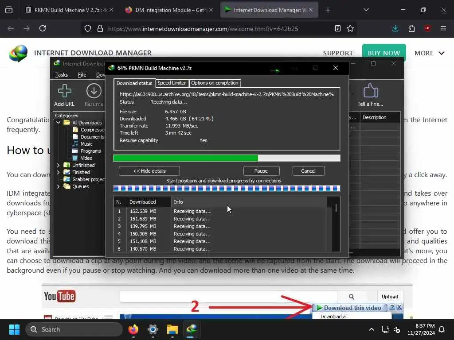This screenshot has width=454, height=340.
Task: Expand the Finished category
Action: [x=58, y=172]
